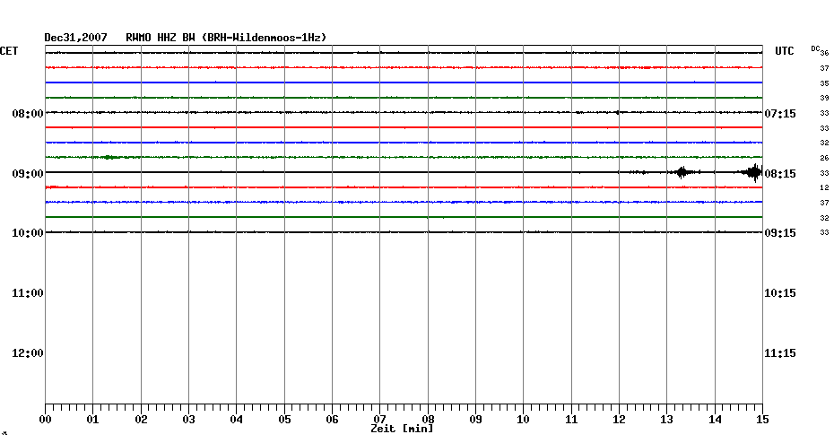Click channel label HHZ in title
Screen dimensions: 834x443
(167, 38)
